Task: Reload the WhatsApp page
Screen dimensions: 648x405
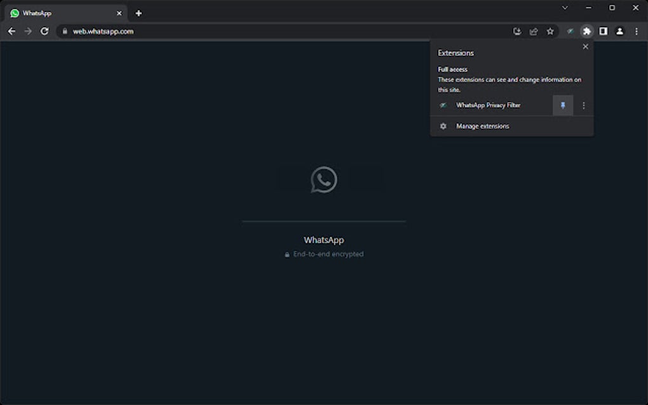Action: 44,31
